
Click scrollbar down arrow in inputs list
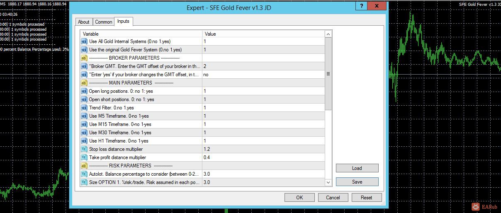pyautogui.click(x=328, y=182)
